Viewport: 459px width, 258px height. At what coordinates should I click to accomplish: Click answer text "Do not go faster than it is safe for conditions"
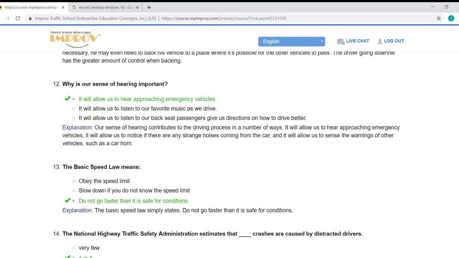point(133,201)
